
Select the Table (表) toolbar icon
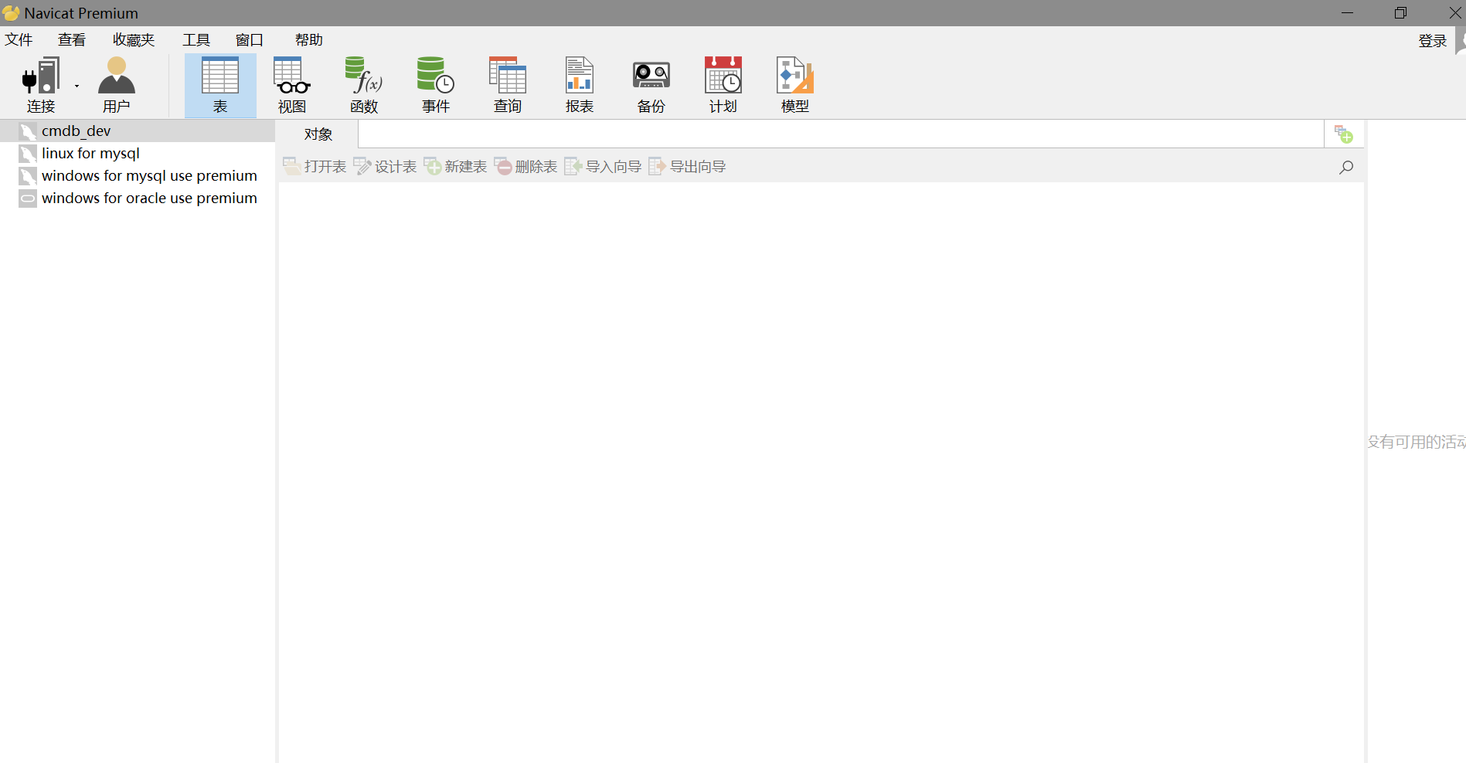tap(220, 85)
